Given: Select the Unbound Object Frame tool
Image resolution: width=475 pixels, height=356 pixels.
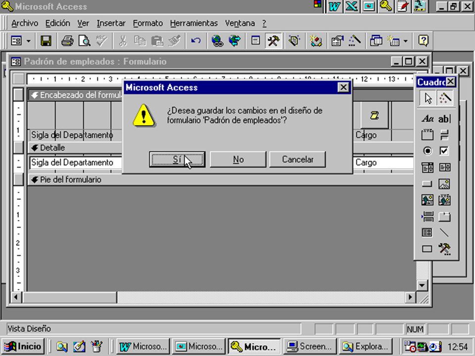Looking at the screenshot, I should (x=427, y=200).
